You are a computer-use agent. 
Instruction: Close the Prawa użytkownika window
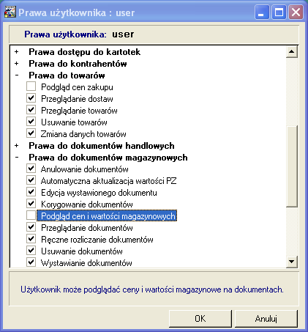point(296,12)
